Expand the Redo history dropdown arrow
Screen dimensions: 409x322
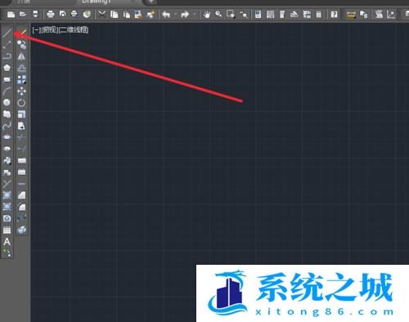194,14
